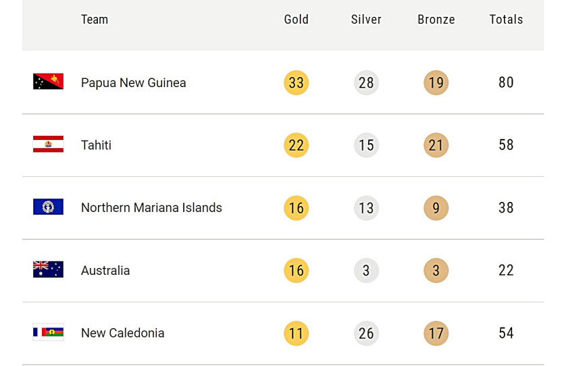Click the Tahiti flag icon
This screenshot has height=366, width=564.
click(x=48, y=145)
